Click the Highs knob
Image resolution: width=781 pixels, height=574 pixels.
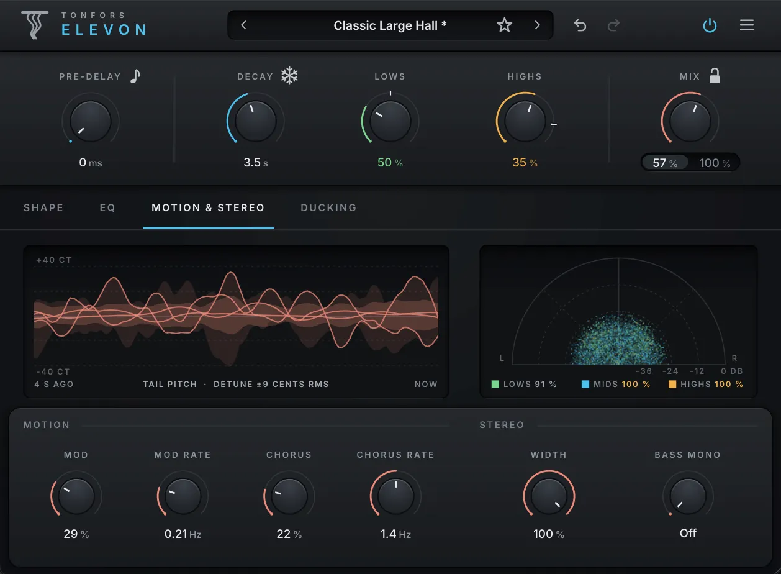(x=525, y=121)
